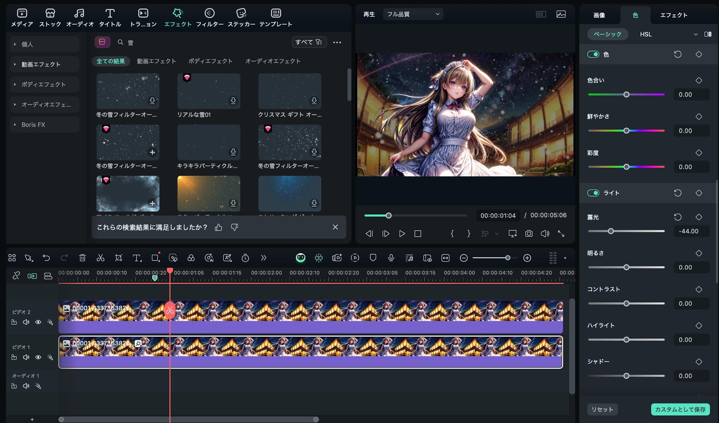Image resolution: width=719 pixels, height=423 pixels.
Task: Filter results by オーディオエフェクト tab
Action: pos(273,61)
